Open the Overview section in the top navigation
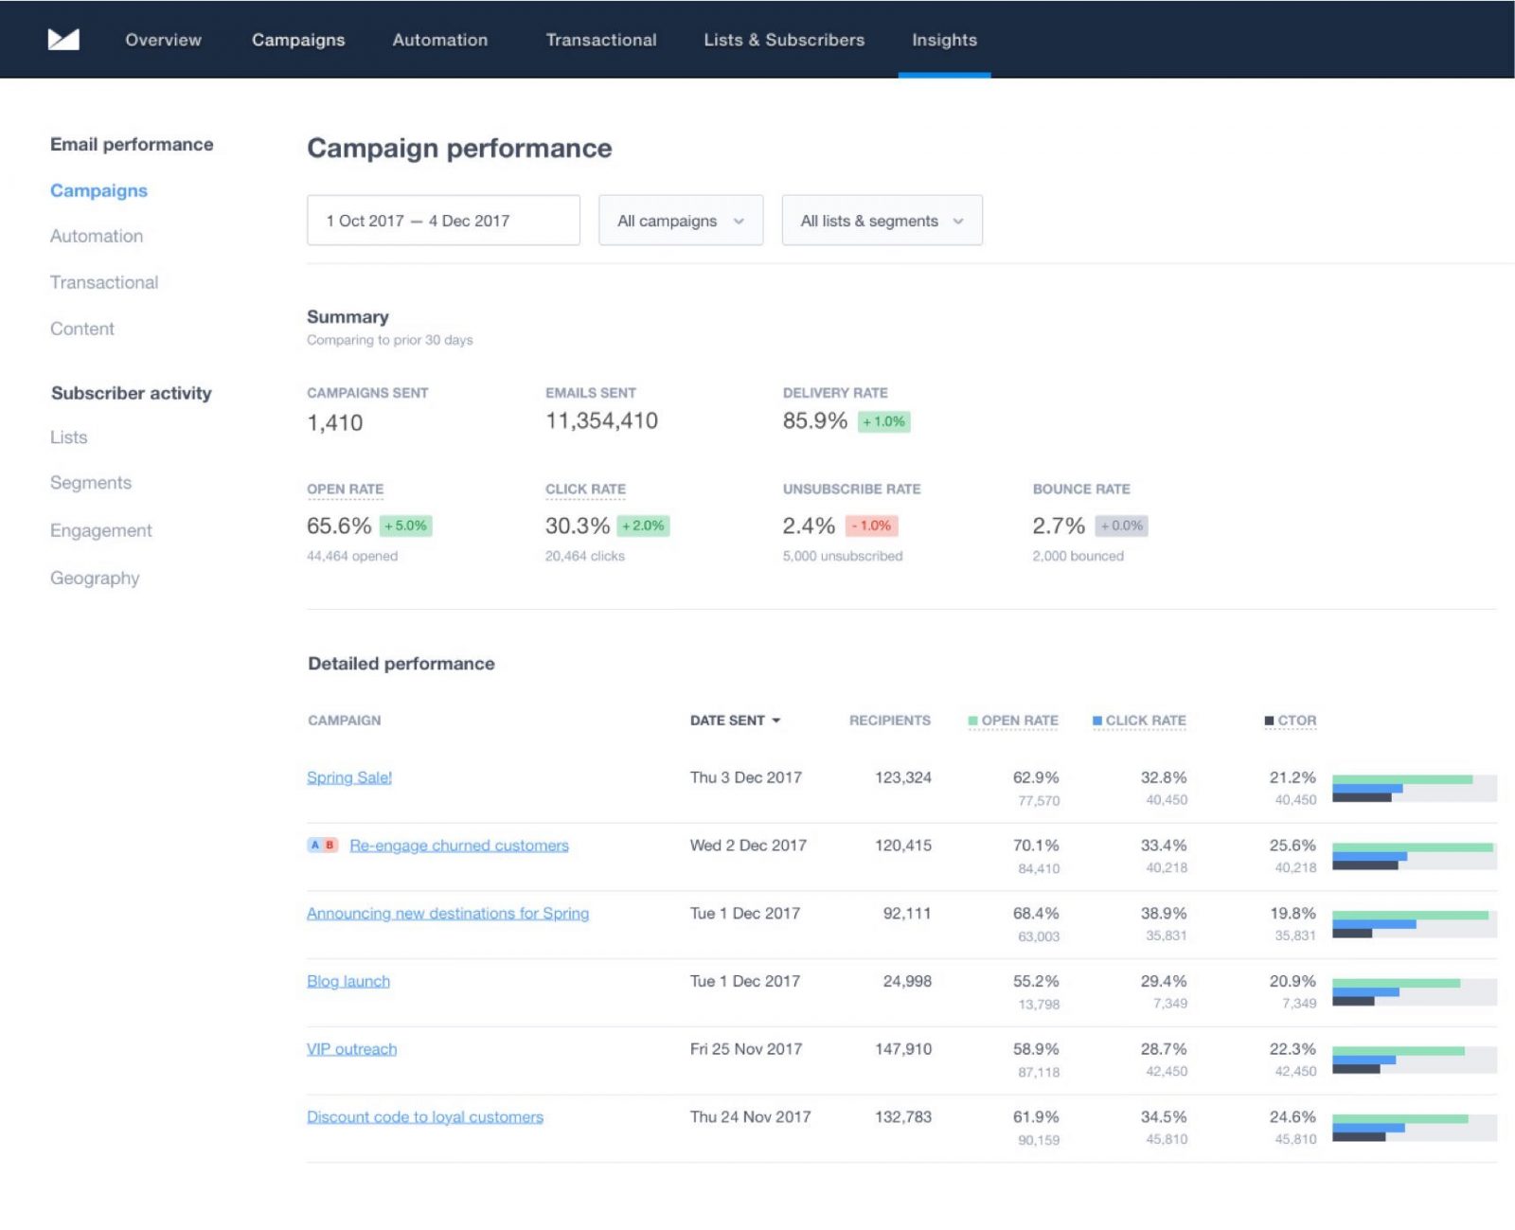The image size is (1515, 1230). (x=162, y=40)
